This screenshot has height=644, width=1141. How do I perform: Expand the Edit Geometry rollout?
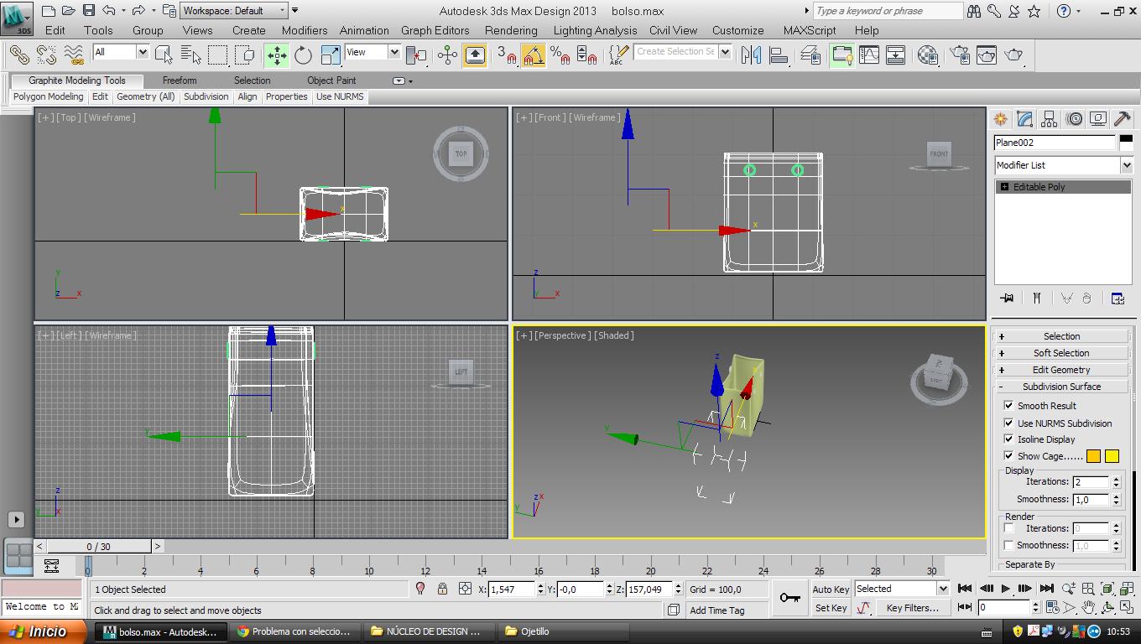pos(1061,370)
